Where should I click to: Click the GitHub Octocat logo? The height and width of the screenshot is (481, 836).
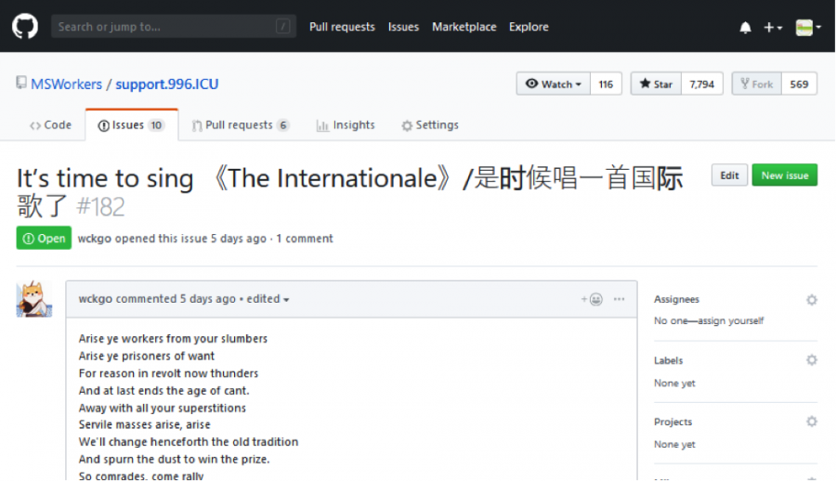[25, 26]
